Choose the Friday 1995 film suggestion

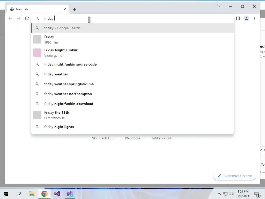132,39
